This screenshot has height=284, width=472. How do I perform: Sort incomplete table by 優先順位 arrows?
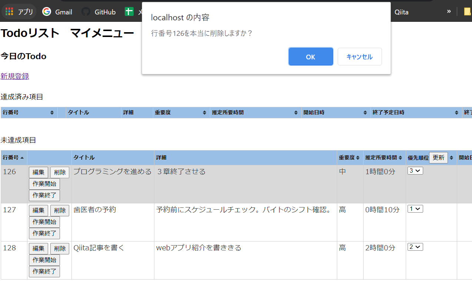point(451,158)
